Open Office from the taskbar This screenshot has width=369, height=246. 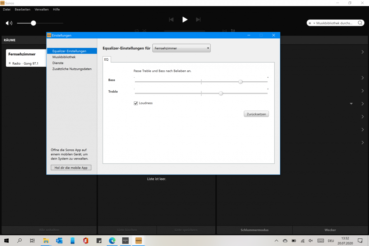click(86, 241)
